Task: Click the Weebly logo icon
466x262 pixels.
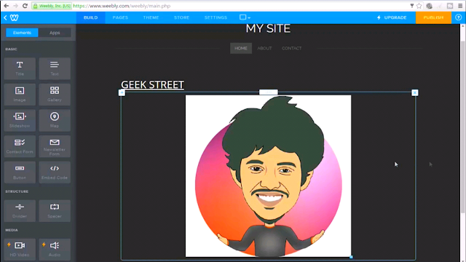Action: (x=15, y=17)
